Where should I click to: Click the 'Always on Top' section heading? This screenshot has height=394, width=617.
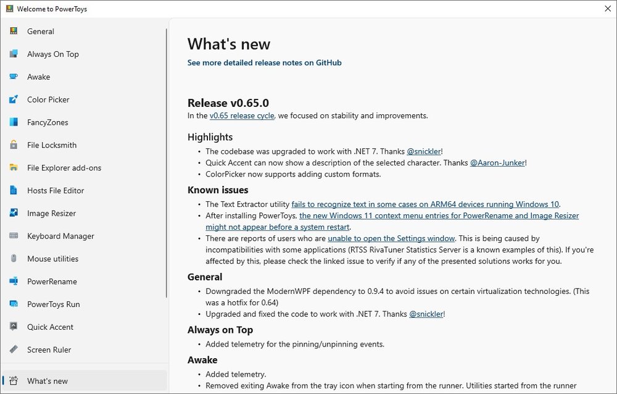point(220,330)
